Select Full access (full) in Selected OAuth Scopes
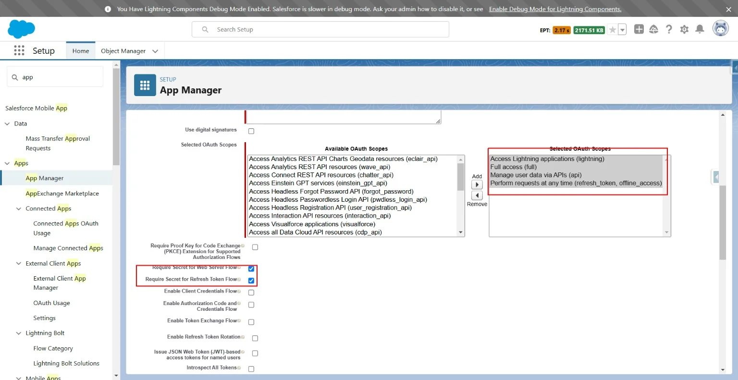The image size is (738, 380). (x=513, y=167)
